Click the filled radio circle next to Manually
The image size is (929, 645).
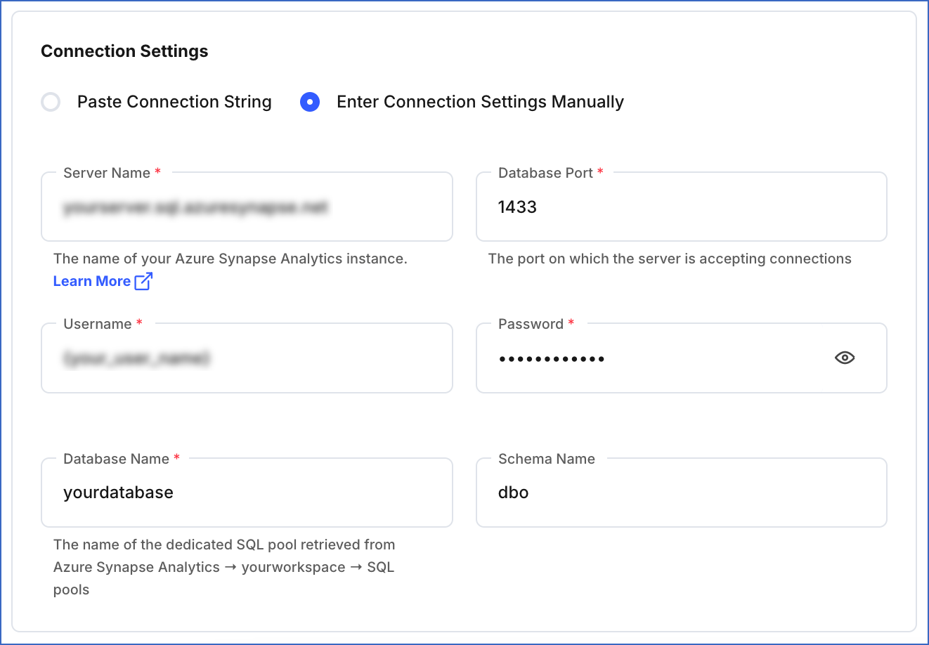[x=310, y=102]
